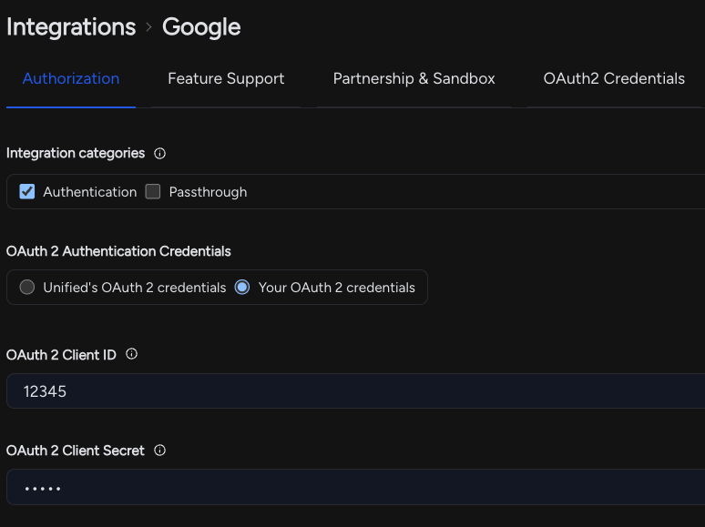Select Unified's OAuth 2 credentials radio button
The width and height of the screenshot is (705, 527).
click(x=27, y=288)
